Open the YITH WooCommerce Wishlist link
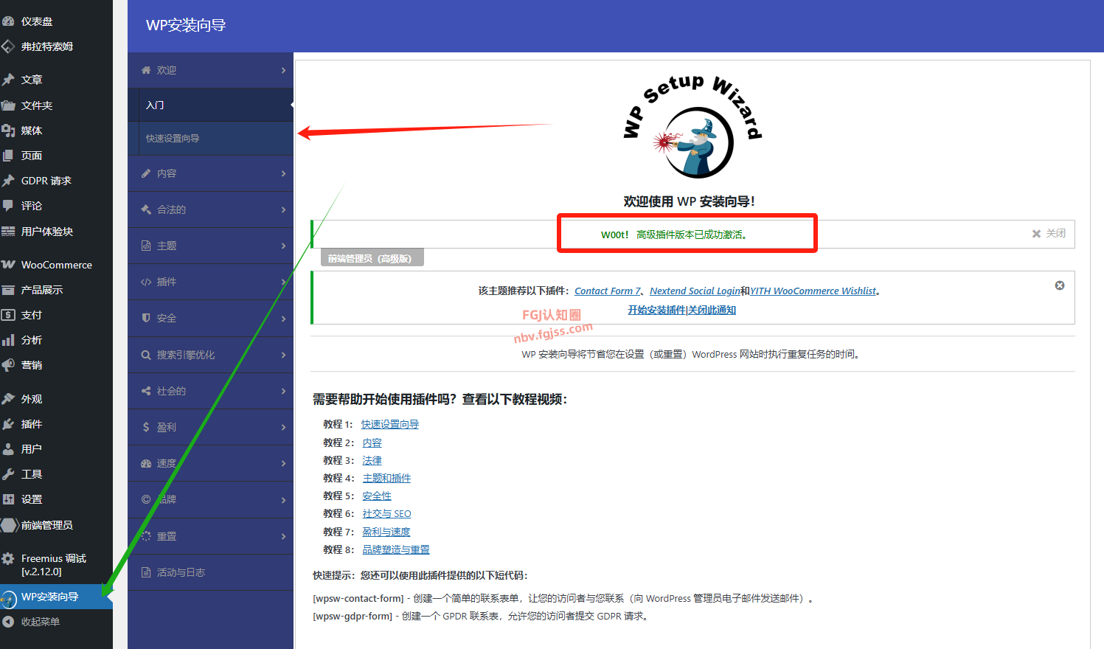This screenshot has width=1104, height=649. (813, 291)
